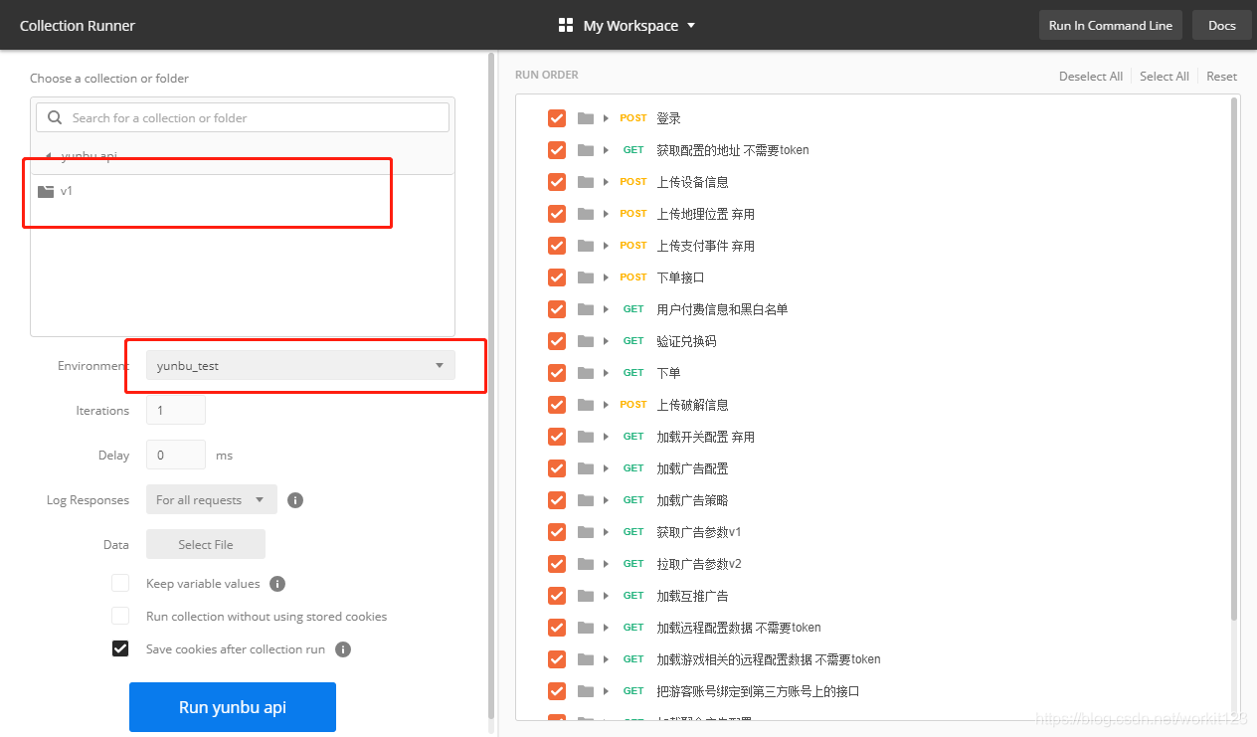Screen dimensions: 1257x737
Task: Click the Run yunbu api button
Action: 233,707
